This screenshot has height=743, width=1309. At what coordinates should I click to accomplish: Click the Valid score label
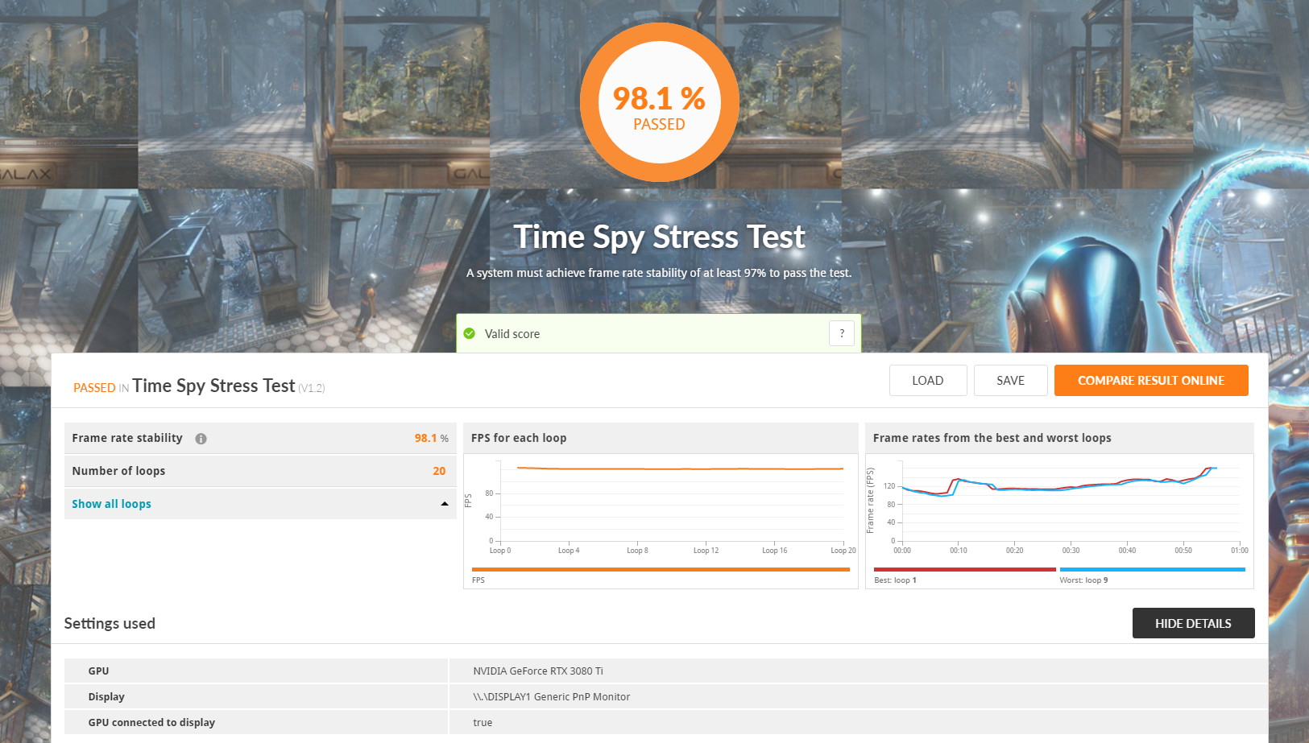[512, 333]
